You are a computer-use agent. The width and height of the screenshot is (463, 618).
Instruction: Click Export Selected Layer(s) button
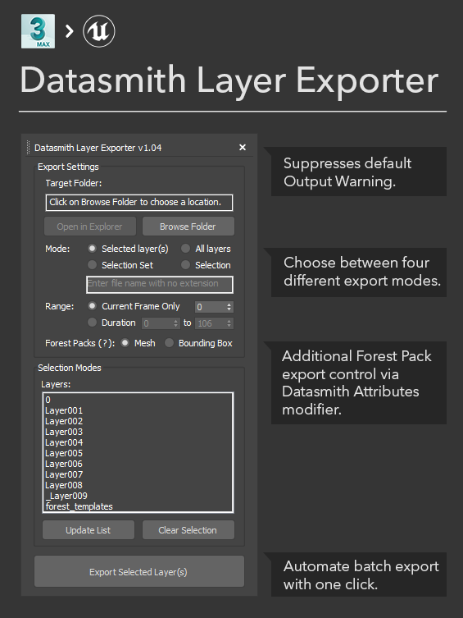coord(139,571)
